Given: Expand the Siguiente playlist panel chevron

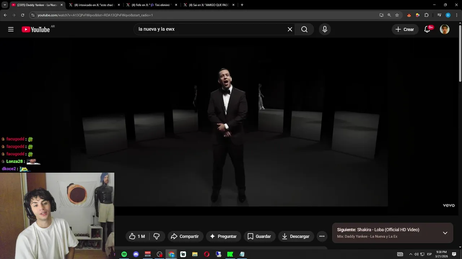Looking at the screenshot, I should tap(445, 233).
